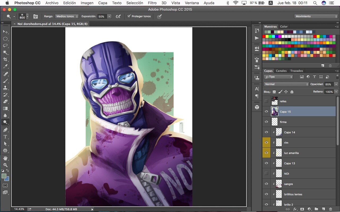
Task: Create a new layer
Action: click(x=323, y=209)
